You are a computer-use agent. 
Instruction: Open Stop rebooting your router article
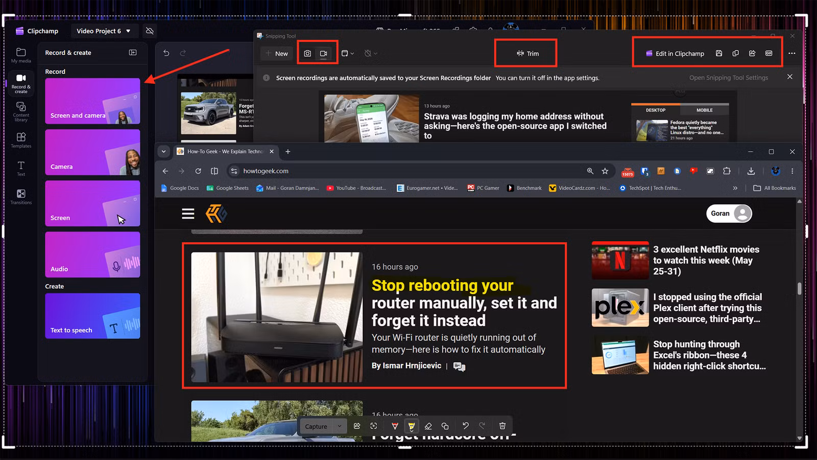pyautogui.click(x=464, y=303)
